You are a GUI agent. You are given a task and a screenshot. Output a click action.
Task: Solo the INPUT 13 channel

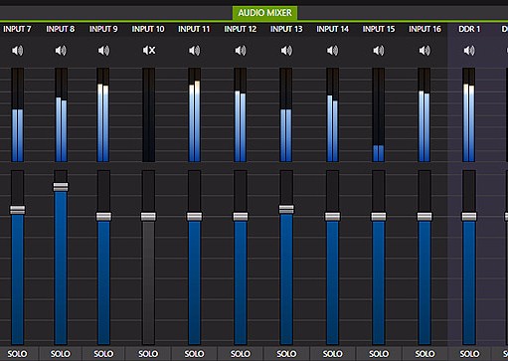coord(286,354)
